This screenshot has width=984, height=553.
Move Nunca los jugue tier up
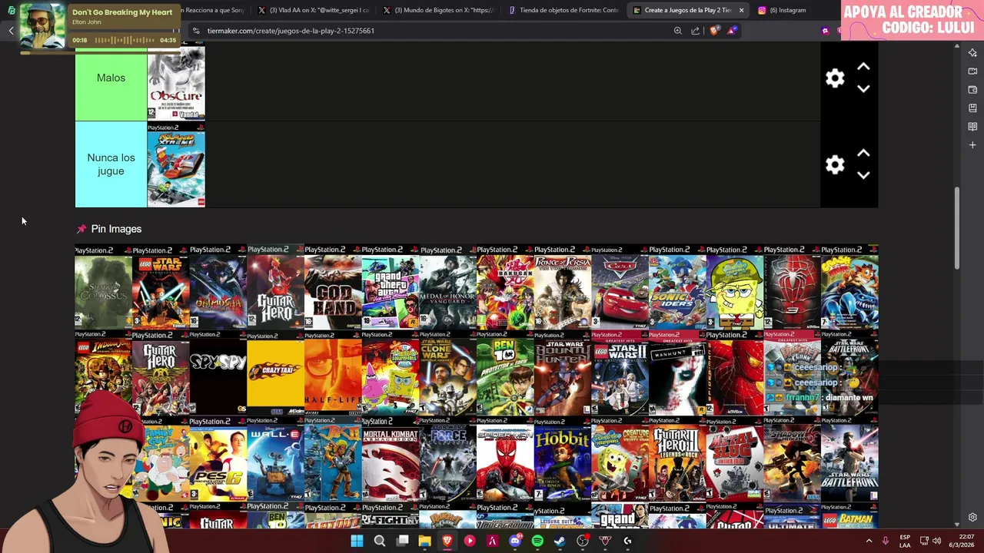click(x=863, y=154)
